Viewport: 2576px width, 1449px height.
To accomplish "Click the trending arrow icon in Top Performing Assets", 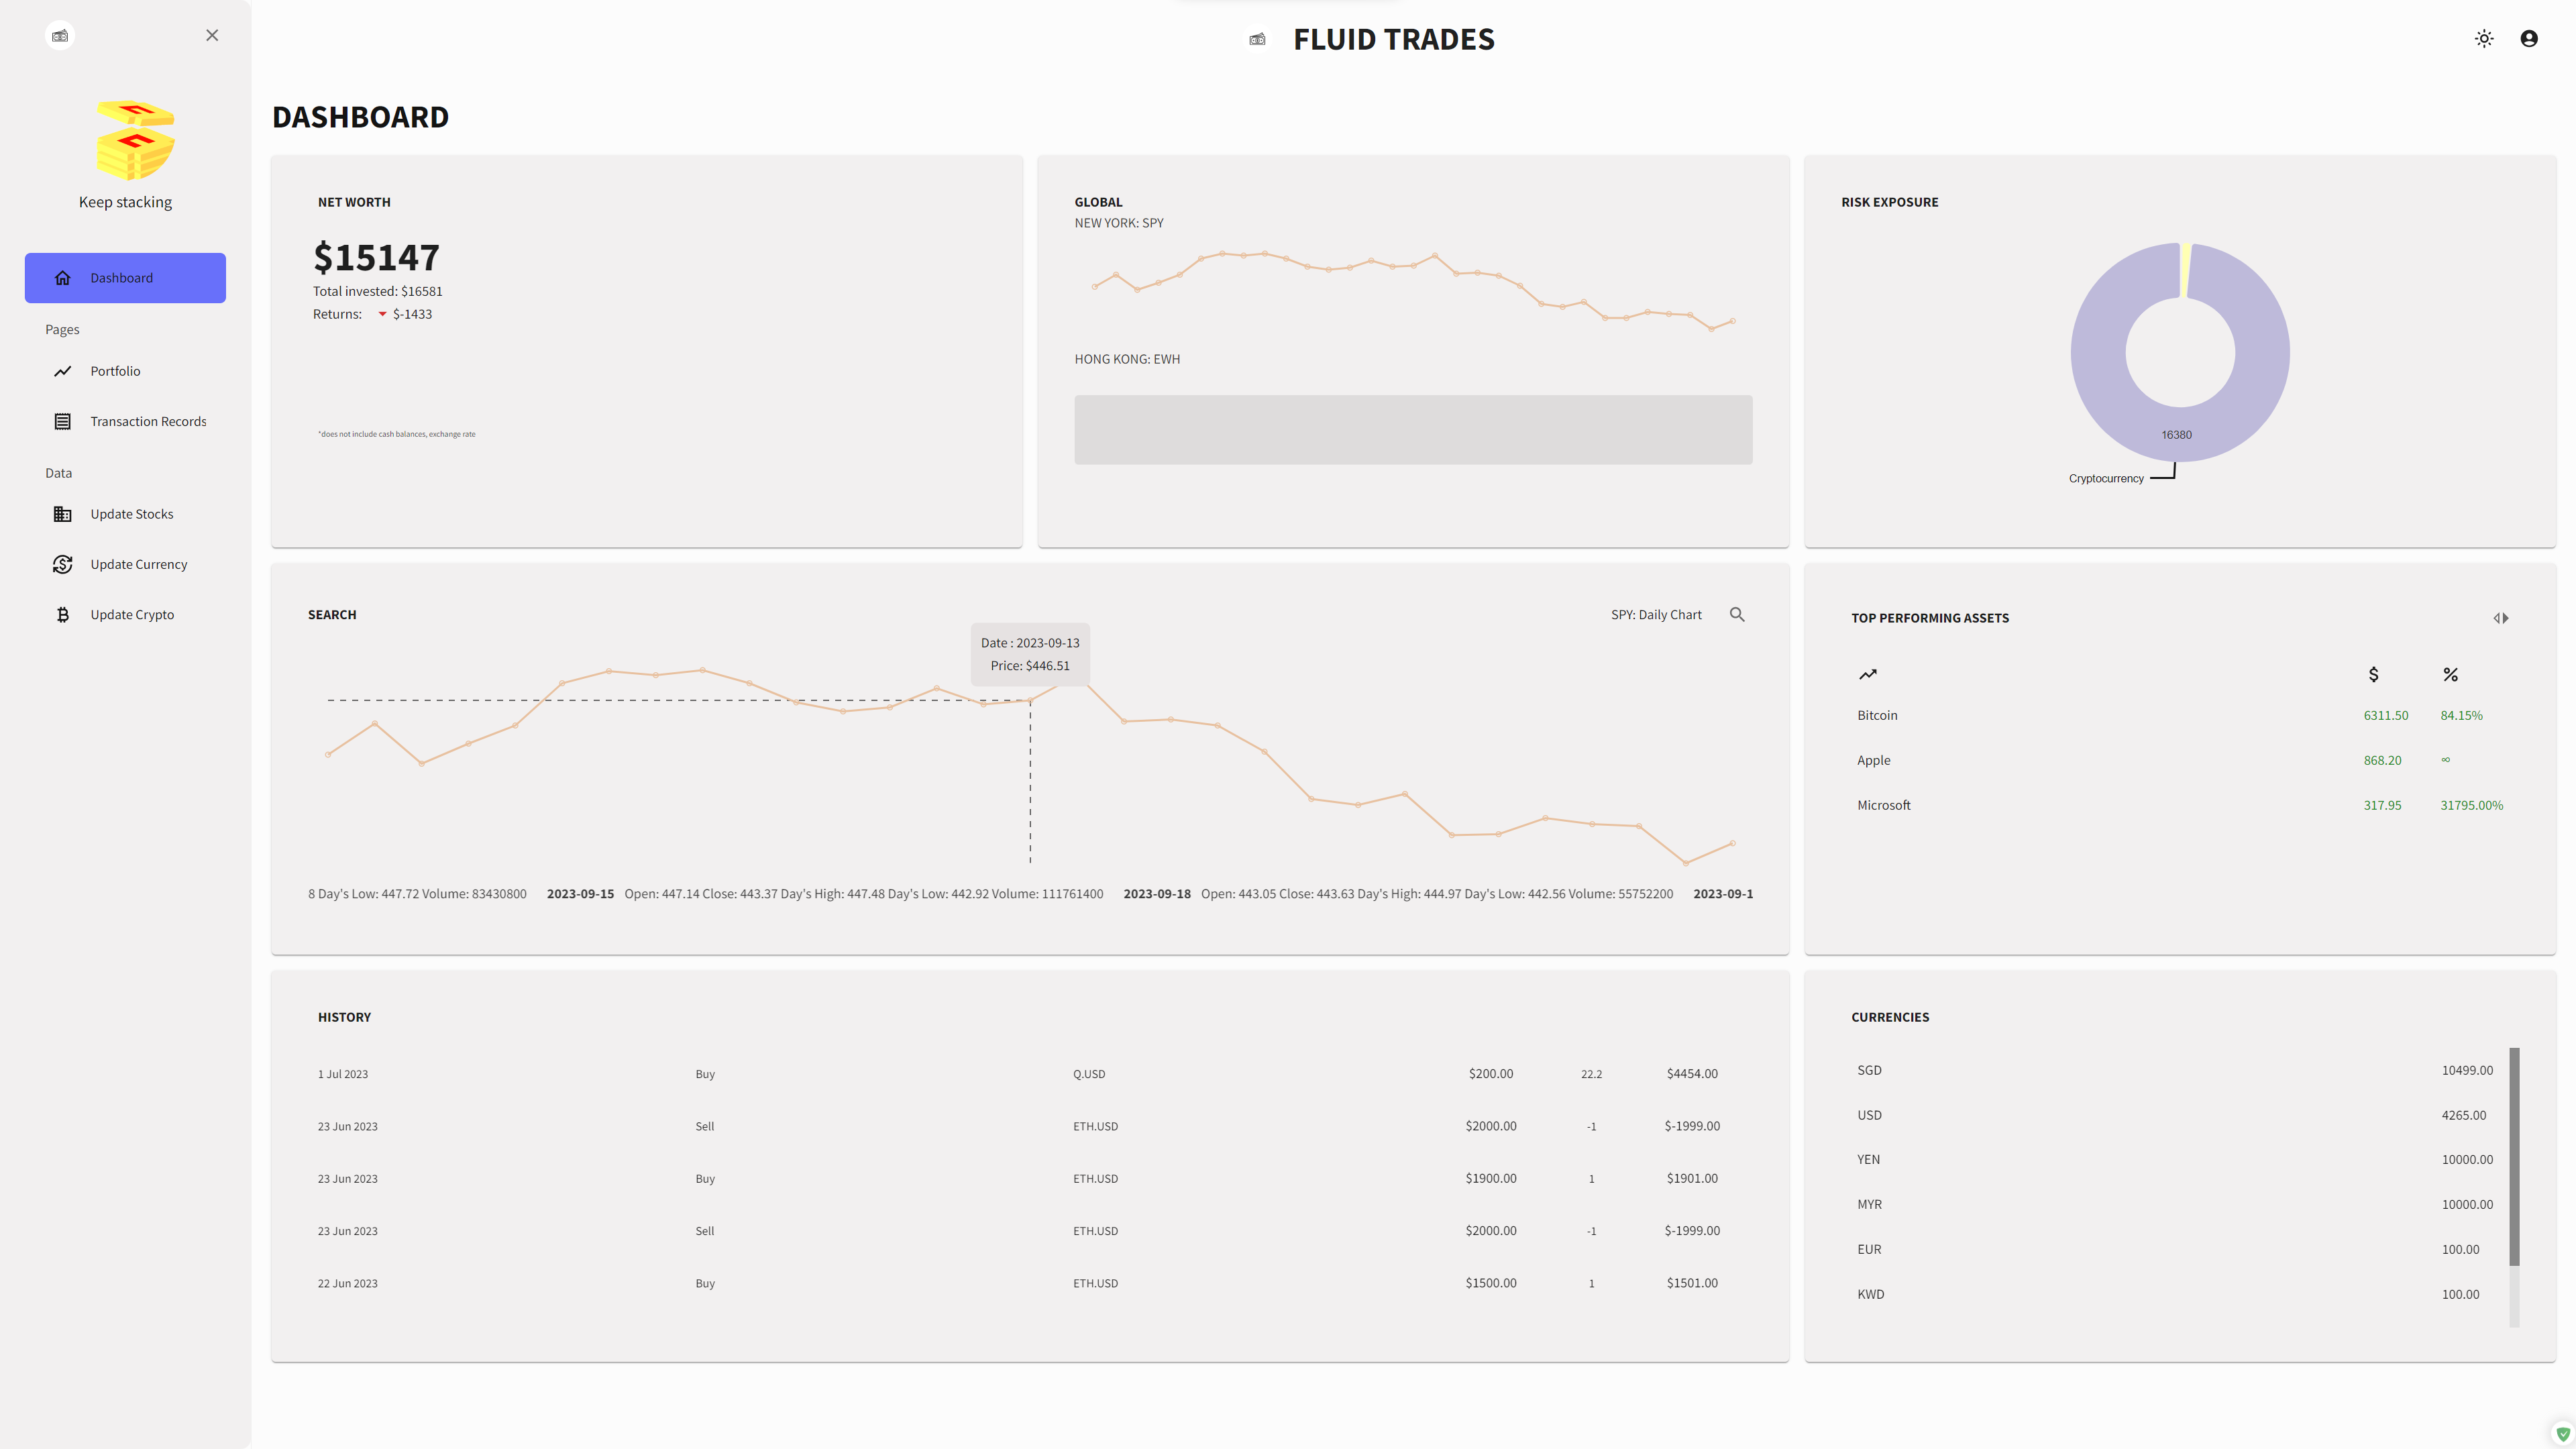I will point(1868,673).
